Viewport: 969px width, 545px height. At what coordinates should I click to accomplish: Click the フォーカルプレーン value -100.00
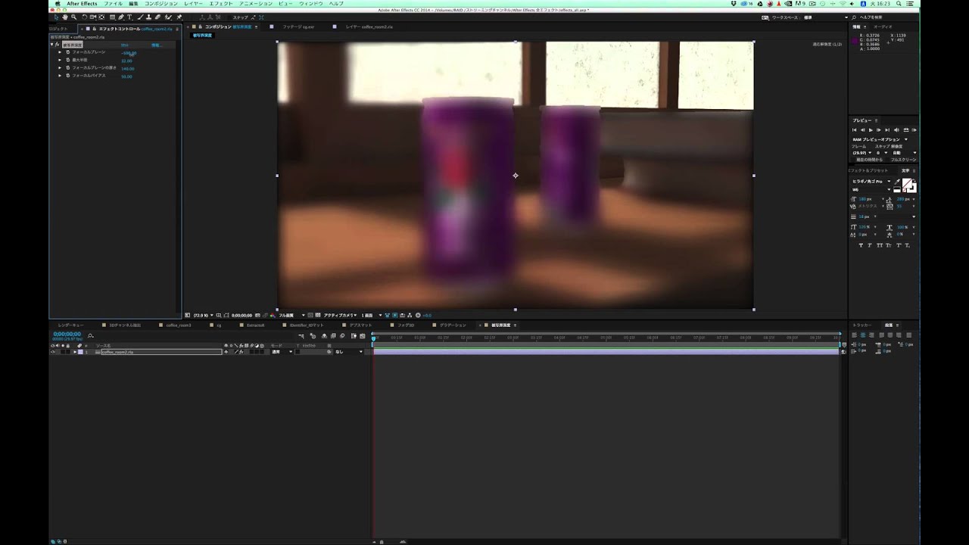[129, 52]
